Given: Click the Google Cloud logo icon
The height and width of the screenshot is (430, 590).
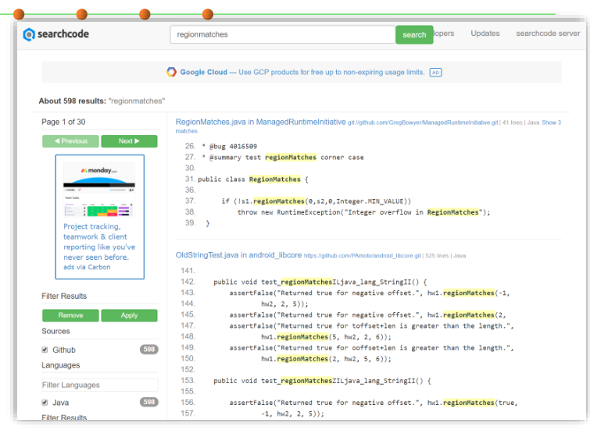Looking at the screenshot, I should tap(171, 72).
